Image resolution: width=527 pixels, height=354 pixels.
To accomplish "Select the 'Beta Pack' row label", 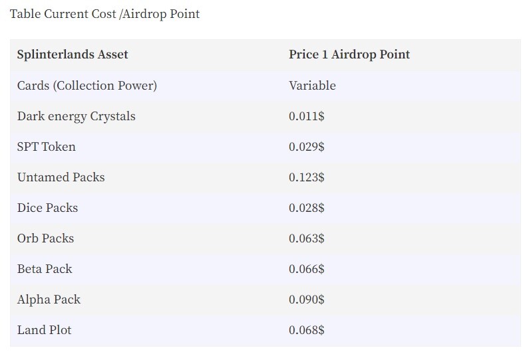I will tap(45, 269).
